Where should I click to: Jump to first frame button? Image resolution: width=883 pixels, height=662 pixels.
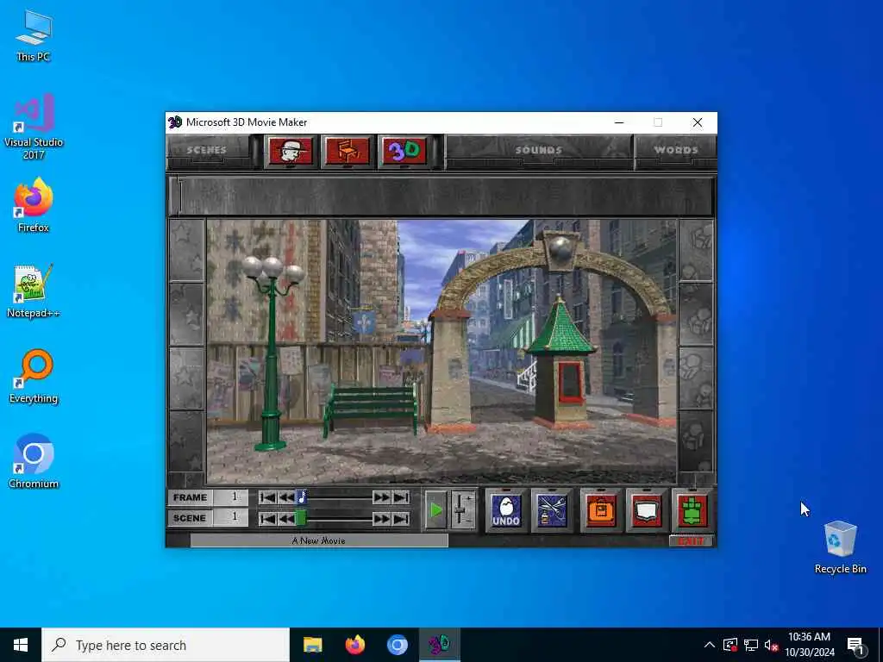click(x=268, y=497)
